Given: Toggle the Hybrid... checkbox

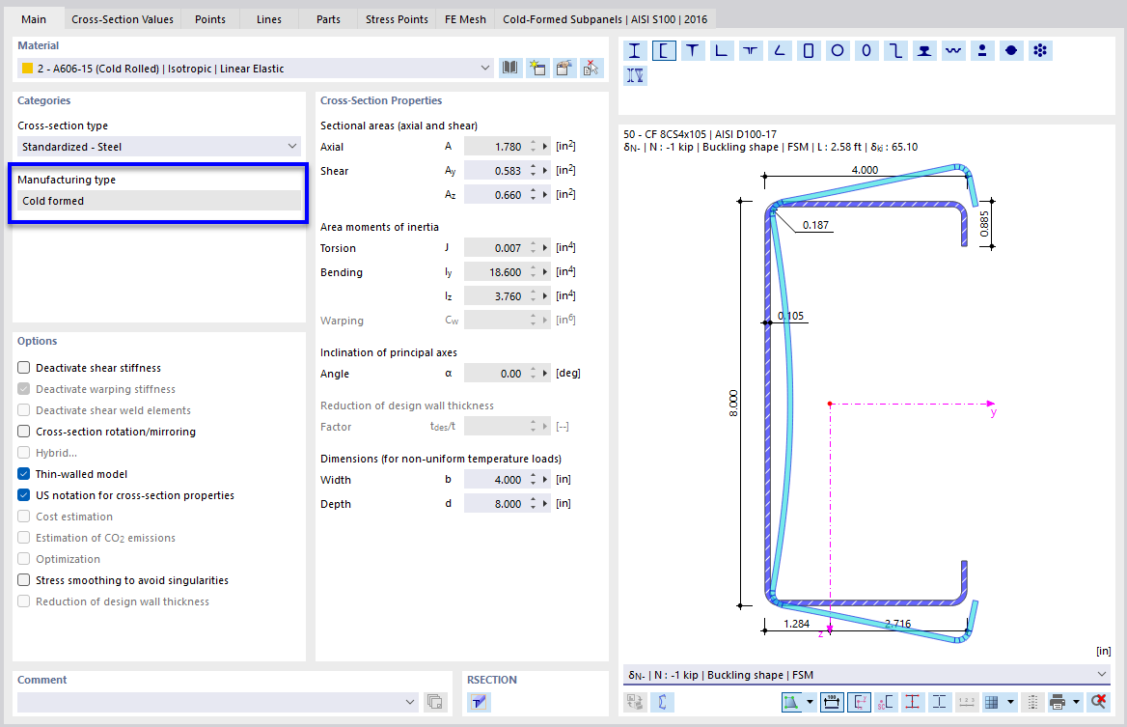Looking at the screenshot, I should click(x=24, y=453).
